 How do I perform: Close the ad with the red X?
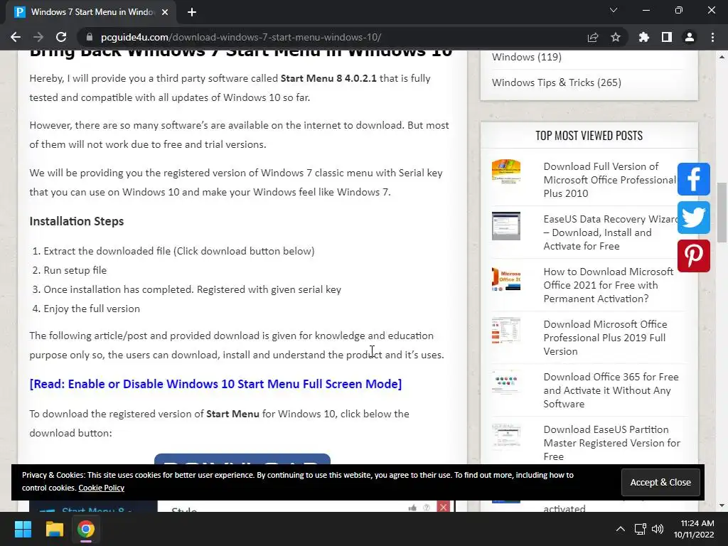(x=444, y=507)
